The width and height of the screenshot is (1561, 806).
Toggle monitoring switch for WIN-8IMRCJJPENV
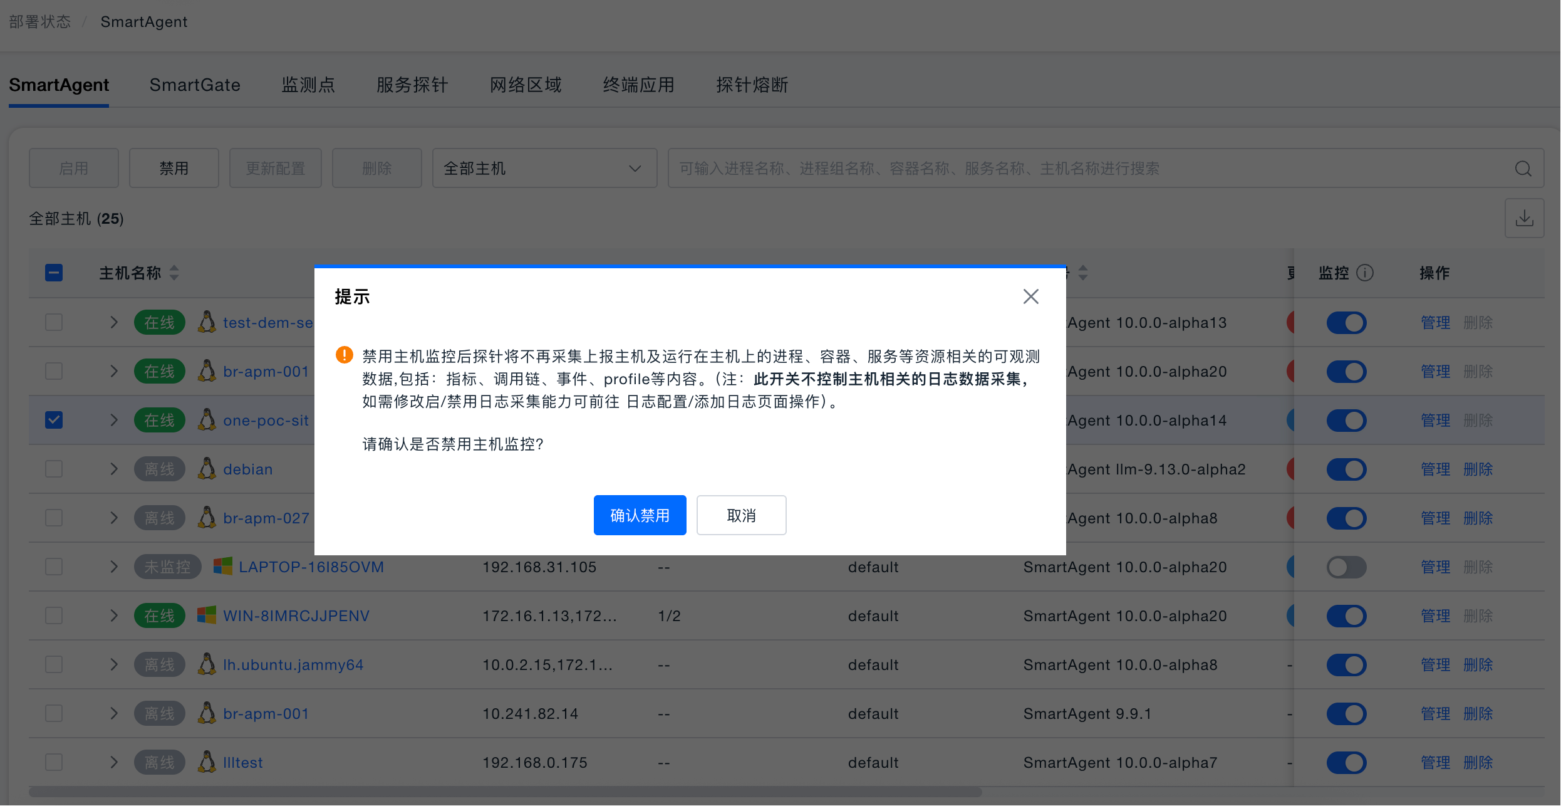pos(1346,615)
